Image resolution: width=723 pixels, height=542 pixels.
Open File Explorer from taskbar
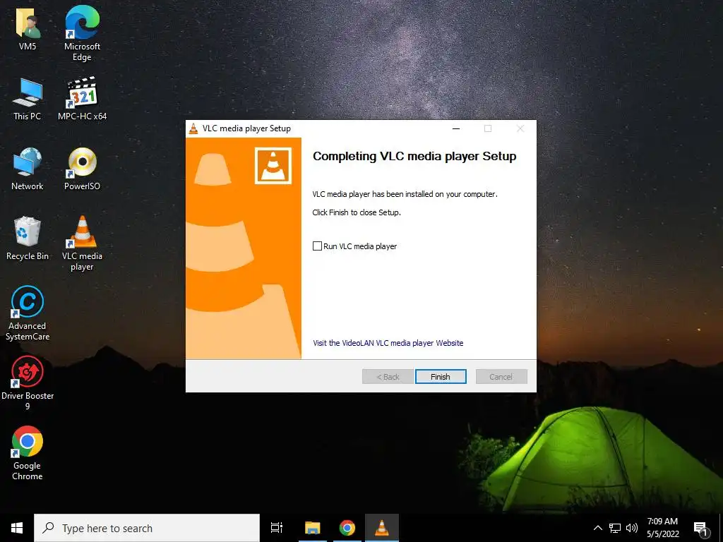pyautogui.click(x=312, y=528)
